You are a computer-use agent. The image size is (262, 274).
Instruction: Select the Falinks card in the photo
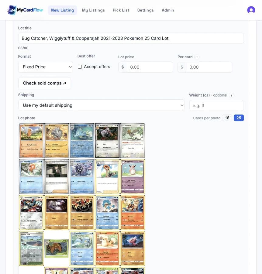(82, 212)
